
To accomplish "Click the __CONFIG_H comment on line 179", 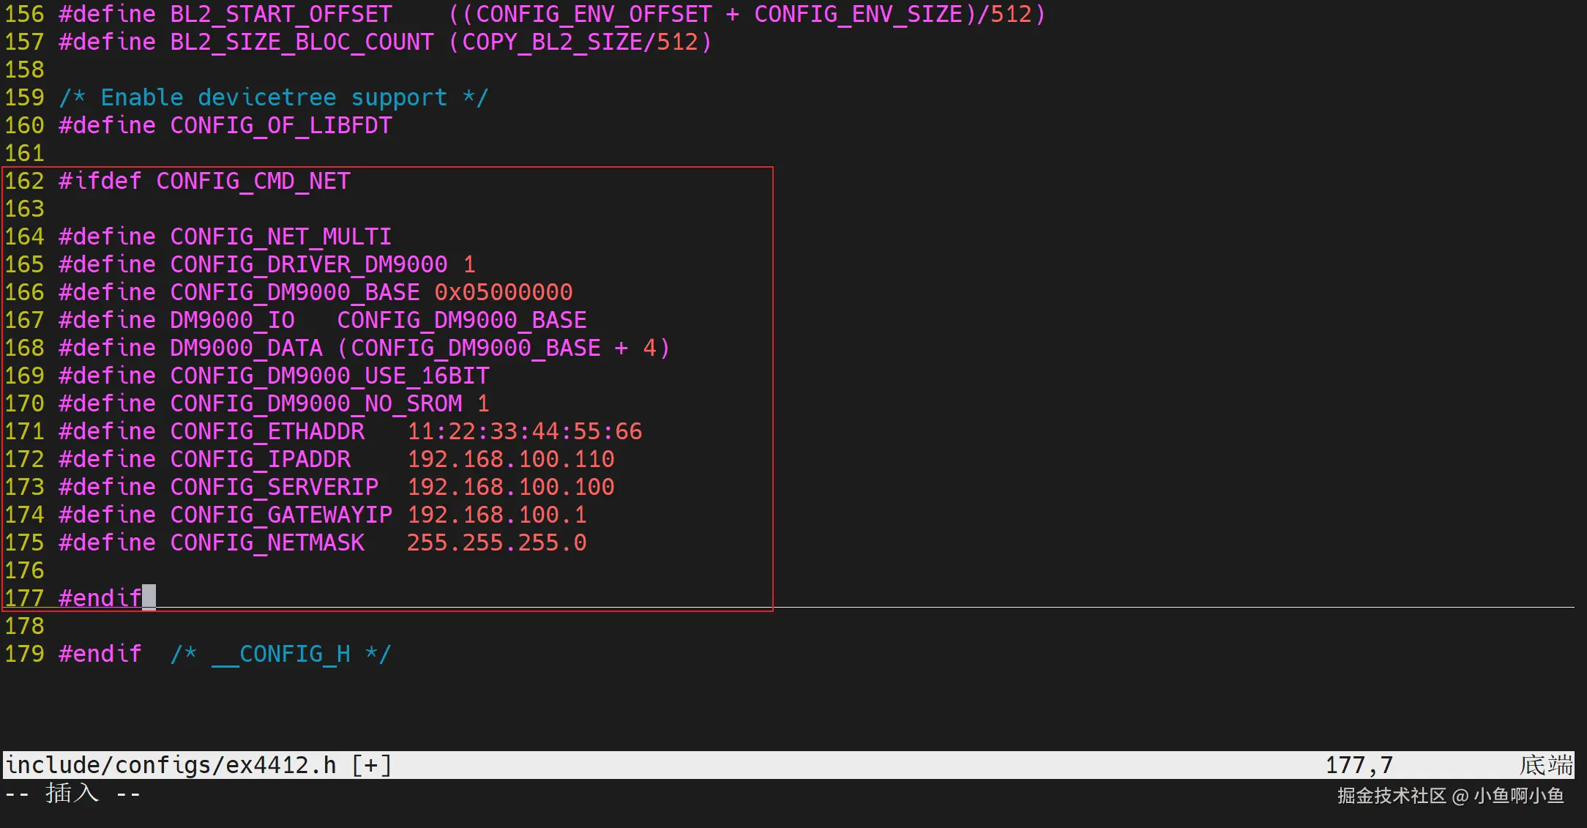I will [x=280, y=654].
